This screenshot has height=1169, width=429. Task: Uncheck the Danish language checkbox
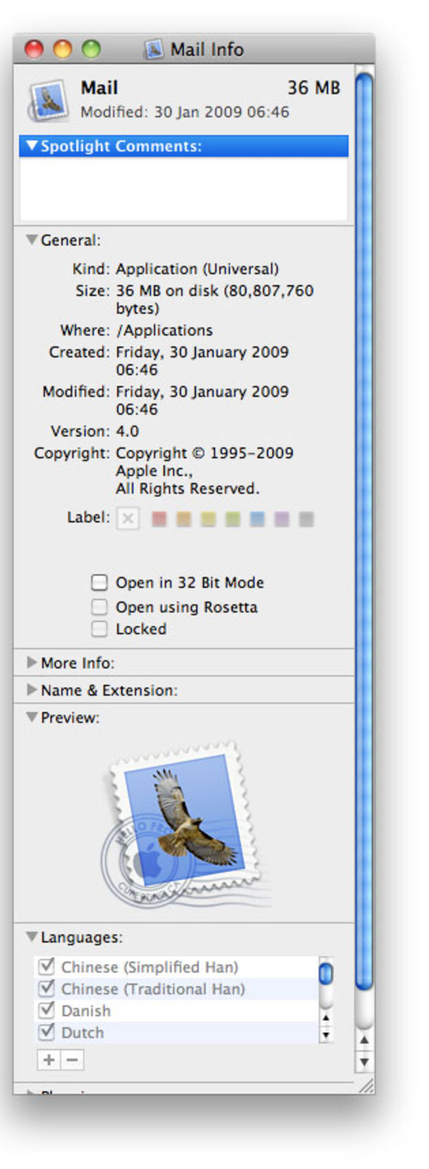click(46, 1010)
